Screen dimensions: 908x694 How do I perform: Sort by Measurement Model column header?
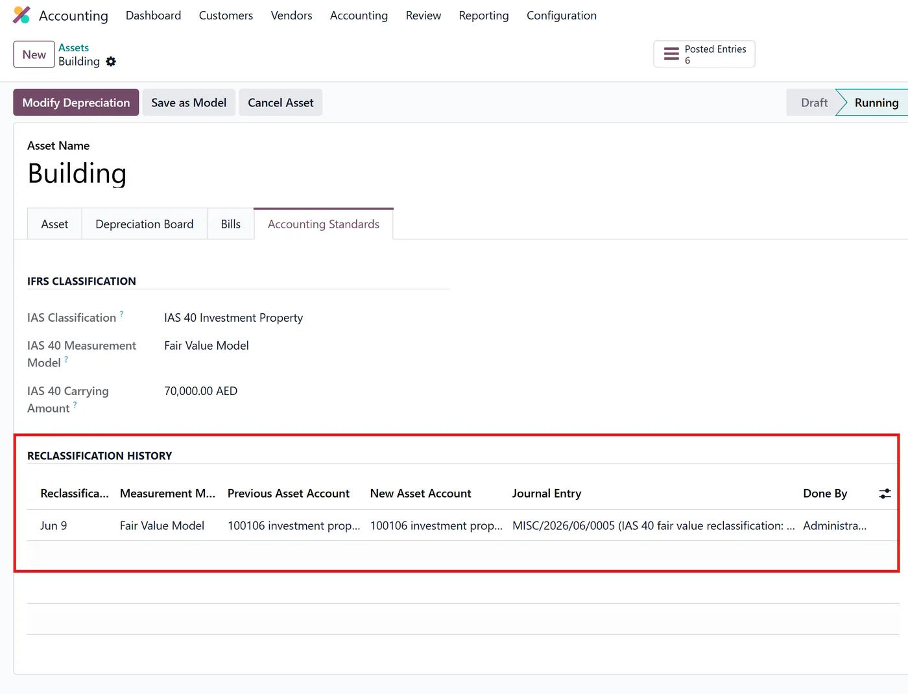tap(167, 494)
